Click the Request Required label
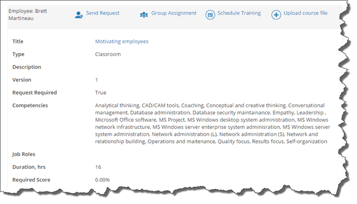Viewport: 357px width, 204px height. [x=35, y=92]
